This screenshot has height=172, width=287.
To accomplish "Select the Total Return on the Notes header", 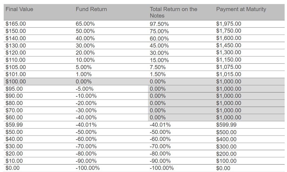I will 173,12.
